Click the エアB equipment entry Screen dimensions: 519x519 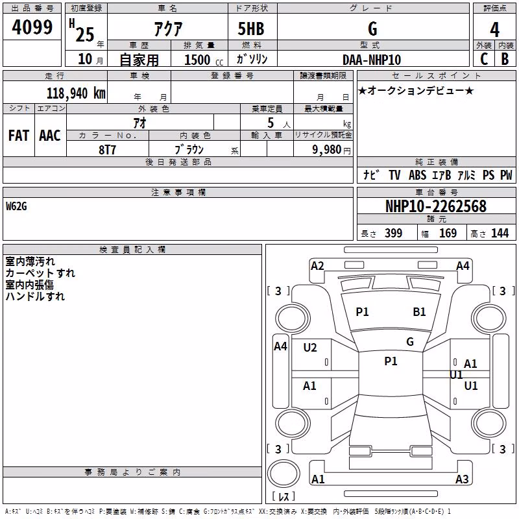click(x=442, y=175)
